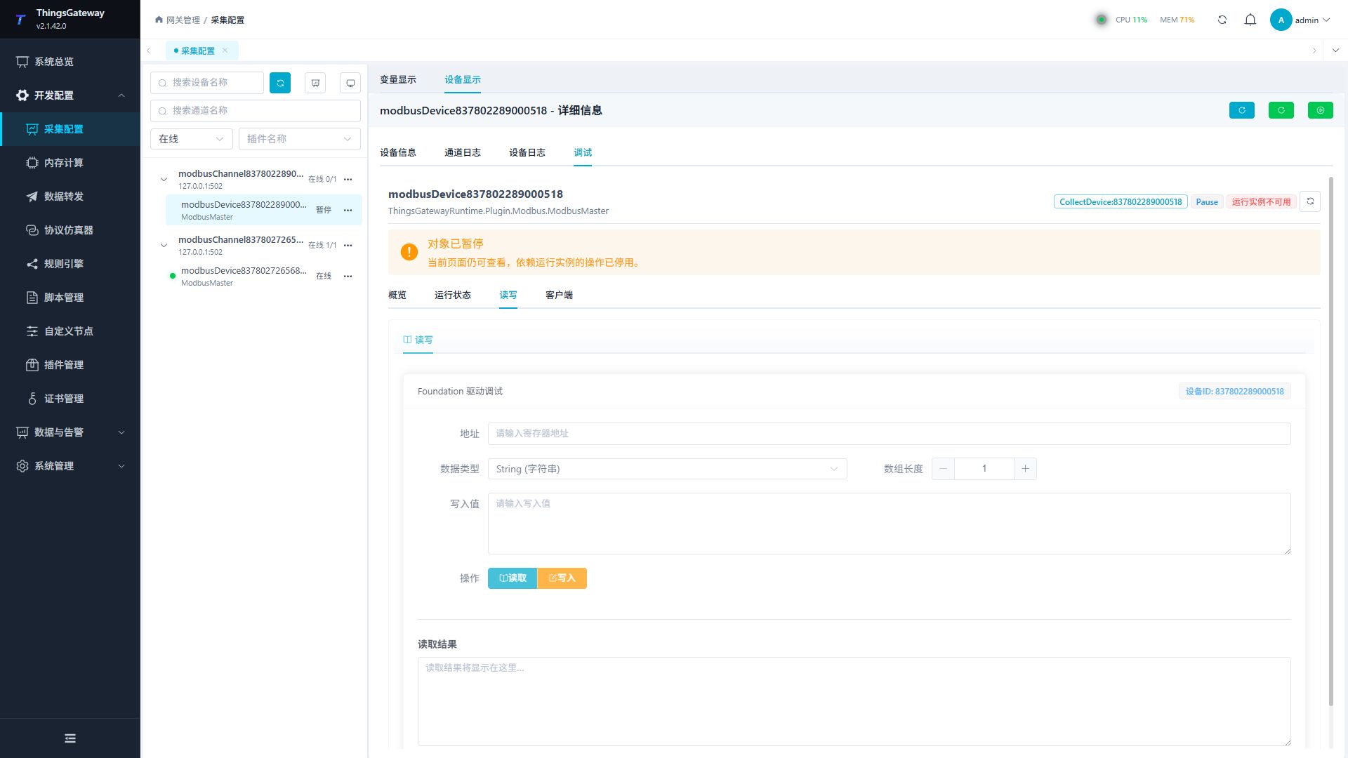
Task: Click the ThingsGateway logo icon
Action: click(20, 19)
